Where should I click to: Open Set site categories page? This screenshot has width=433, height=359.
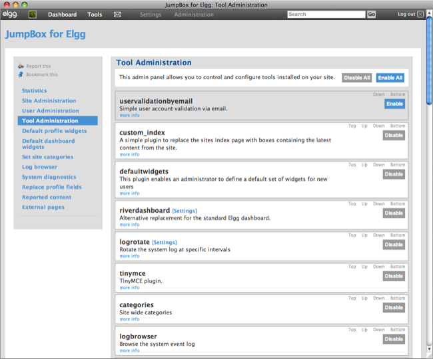tap(48, 157)
